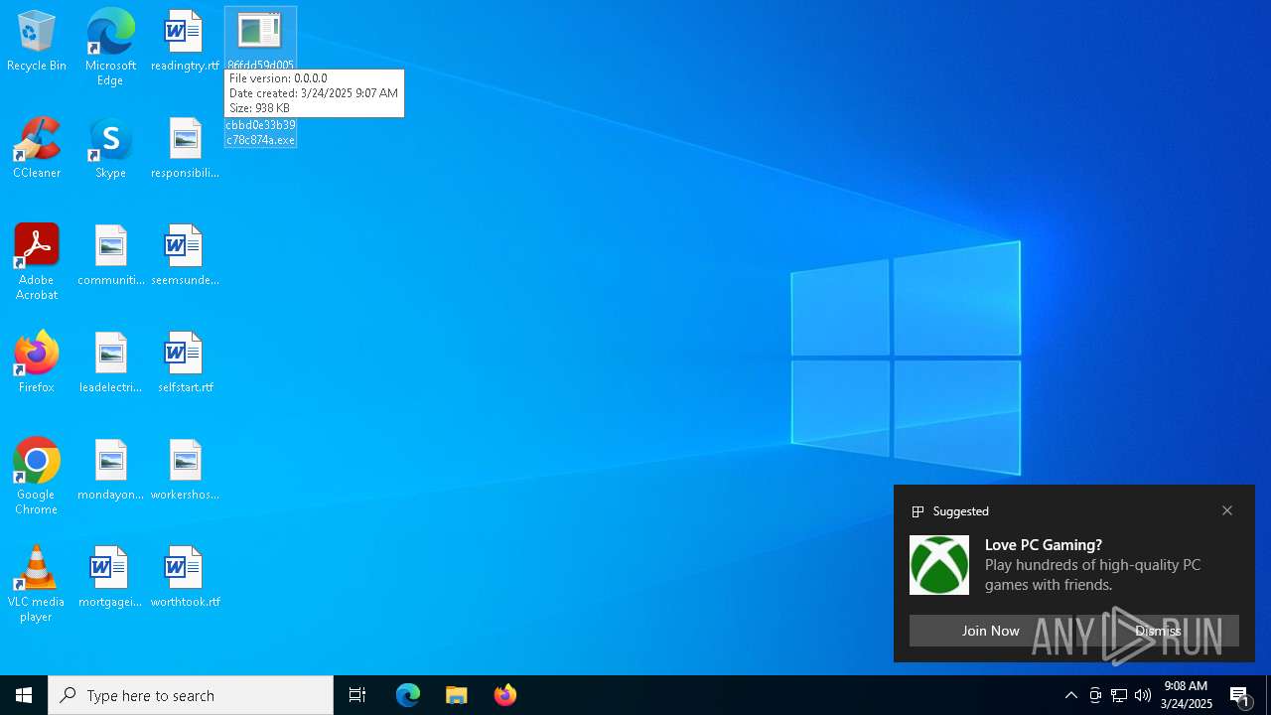This screenshot has height=715, width=1271.
Task: Open the taskbar clock and calendar
Action: pyautogui.click(x=1186, y=695)
